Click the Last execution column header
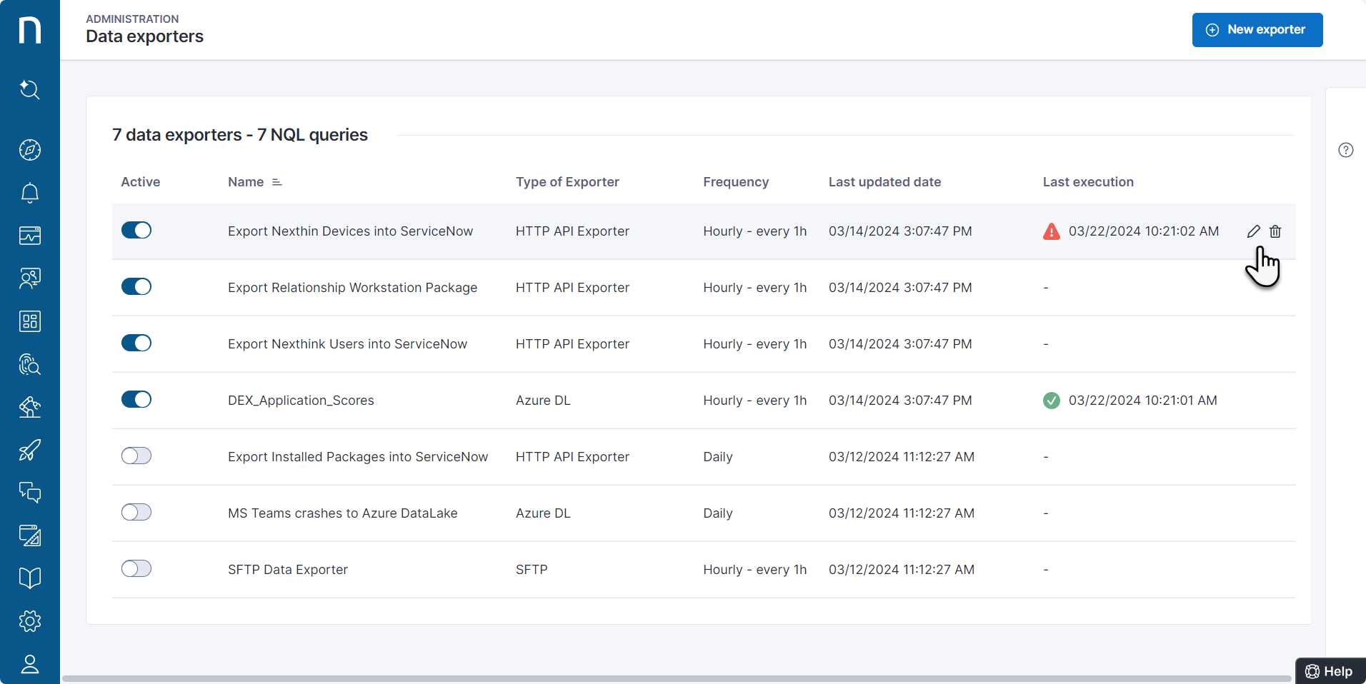 click(x=1088, y=182)
